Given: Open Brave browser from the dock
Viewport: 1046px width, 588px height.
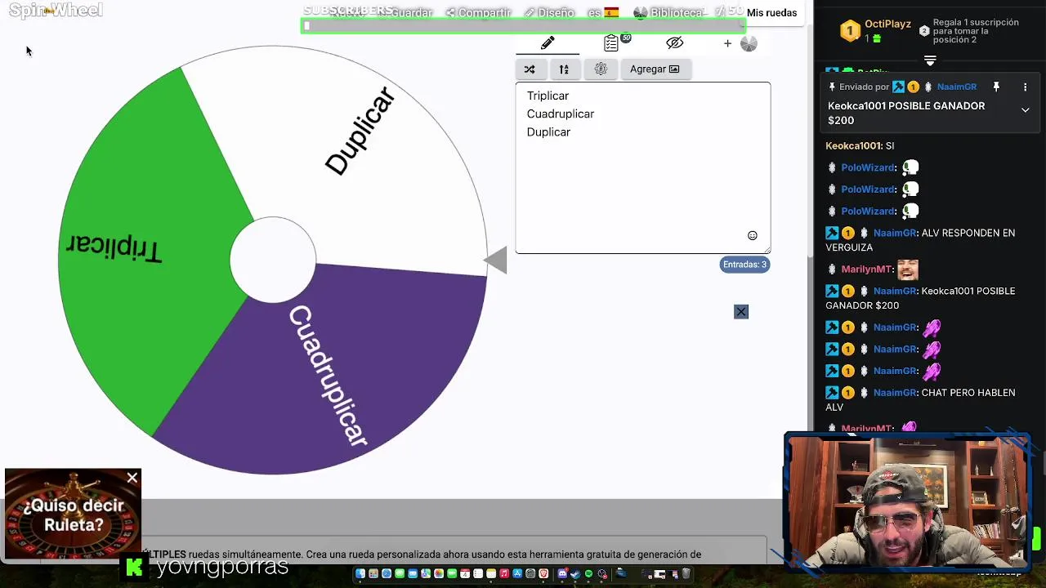Looking at the screenshot, I should (543, 574).
